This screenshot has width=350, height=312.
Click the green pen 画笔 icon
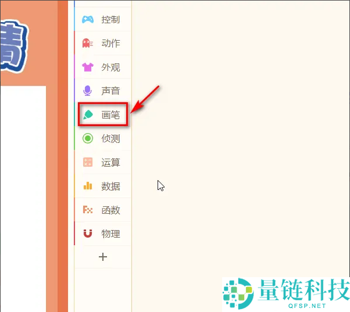pos(88,114)
